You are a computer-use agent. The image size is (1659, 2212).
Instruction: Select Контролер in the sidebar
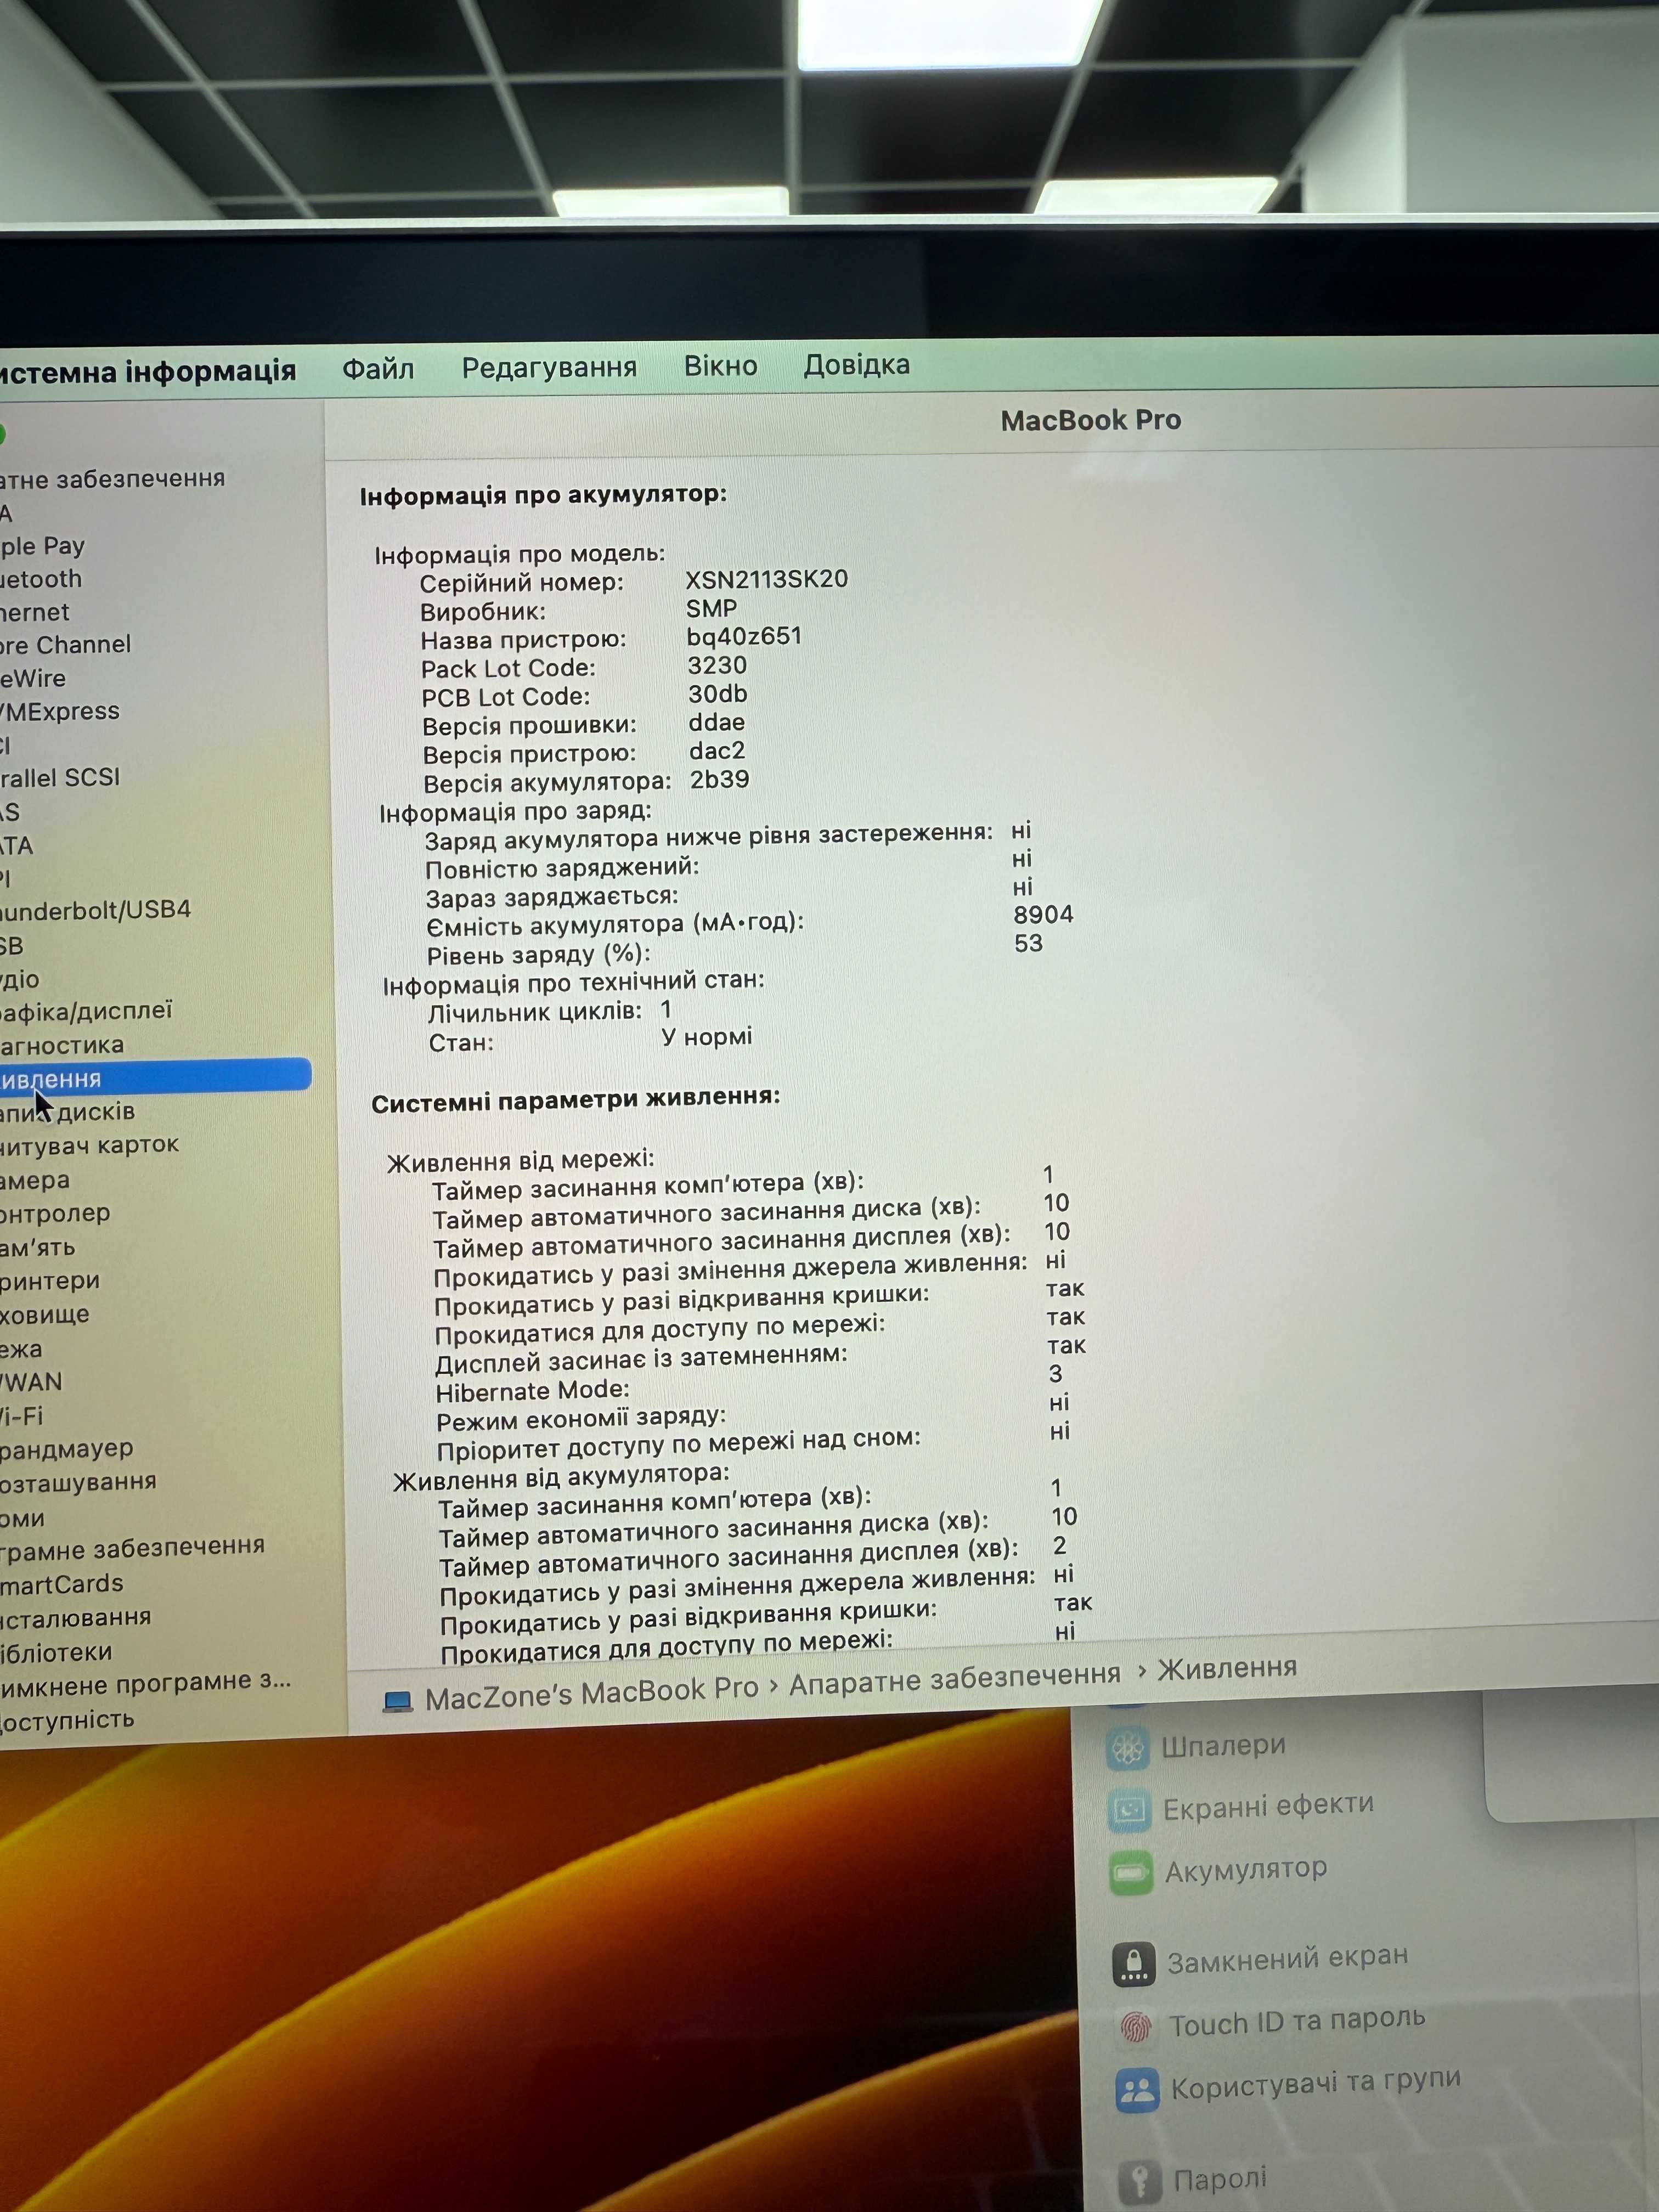[55, 1213]
